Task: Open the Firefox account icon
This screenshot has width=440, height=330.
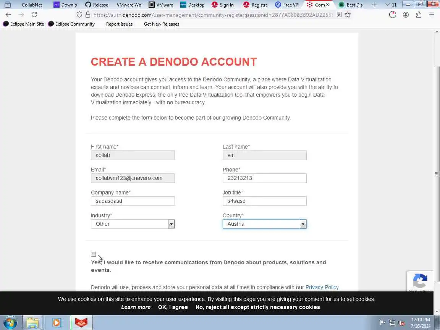Action: 406,15
